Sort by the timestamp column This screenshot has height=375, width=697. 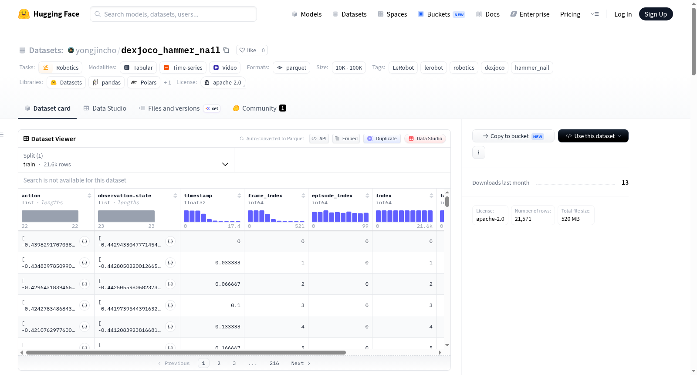[239, 196]
